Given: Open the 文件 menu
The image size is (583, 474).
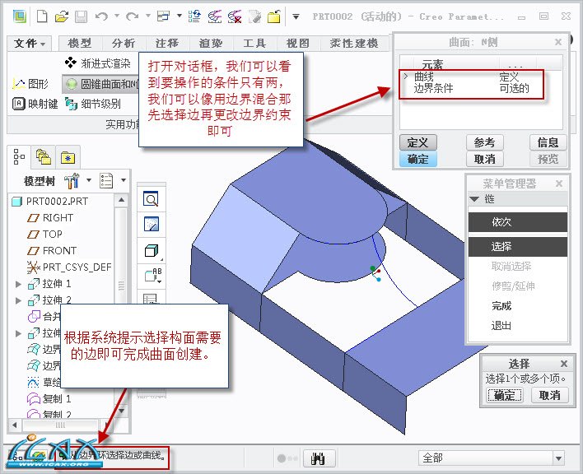Looking at the screenshot, I should coord(30,43).
